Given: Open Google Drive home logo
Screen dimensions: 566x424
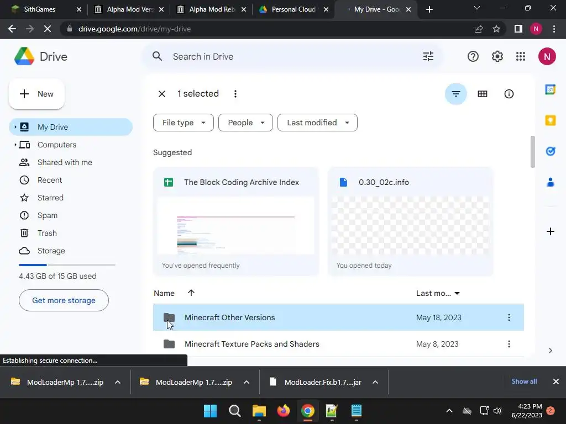Looking at the screenshot, I should tap(41, 57).
